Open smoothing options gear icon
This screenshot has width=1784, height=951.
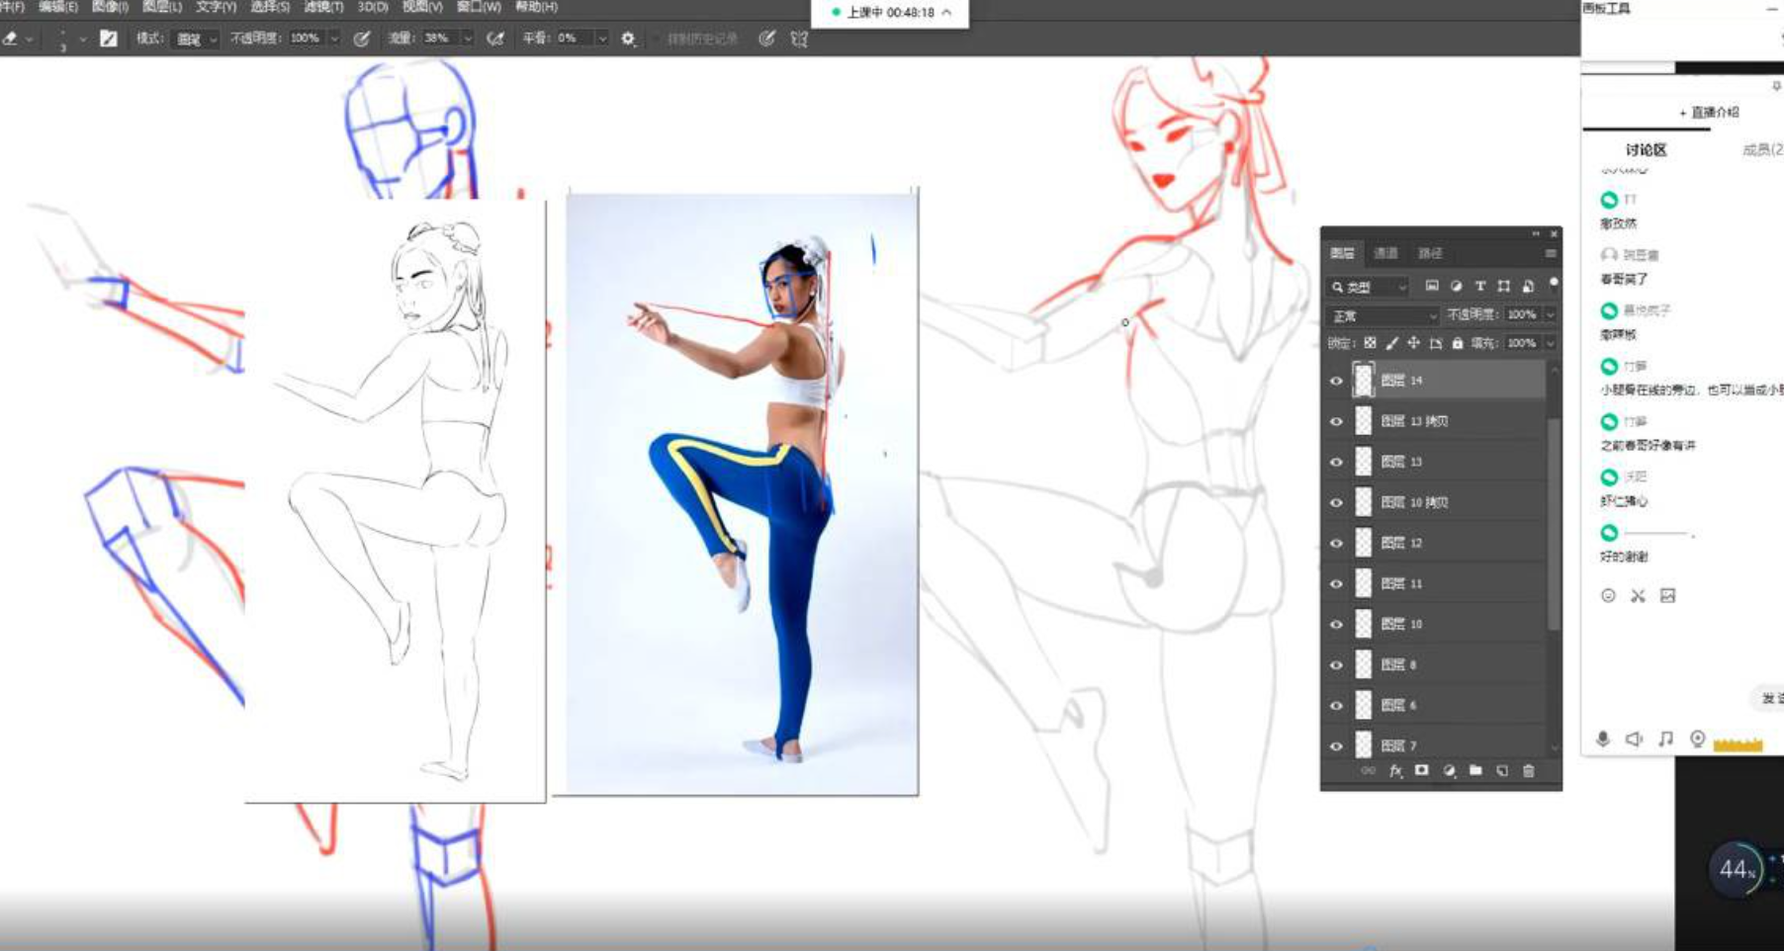628,39
